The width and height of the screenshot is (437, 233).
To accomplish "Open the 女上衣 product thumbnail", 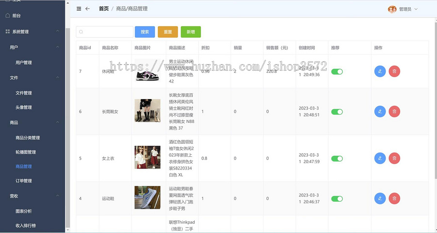I will coord(148,157).
